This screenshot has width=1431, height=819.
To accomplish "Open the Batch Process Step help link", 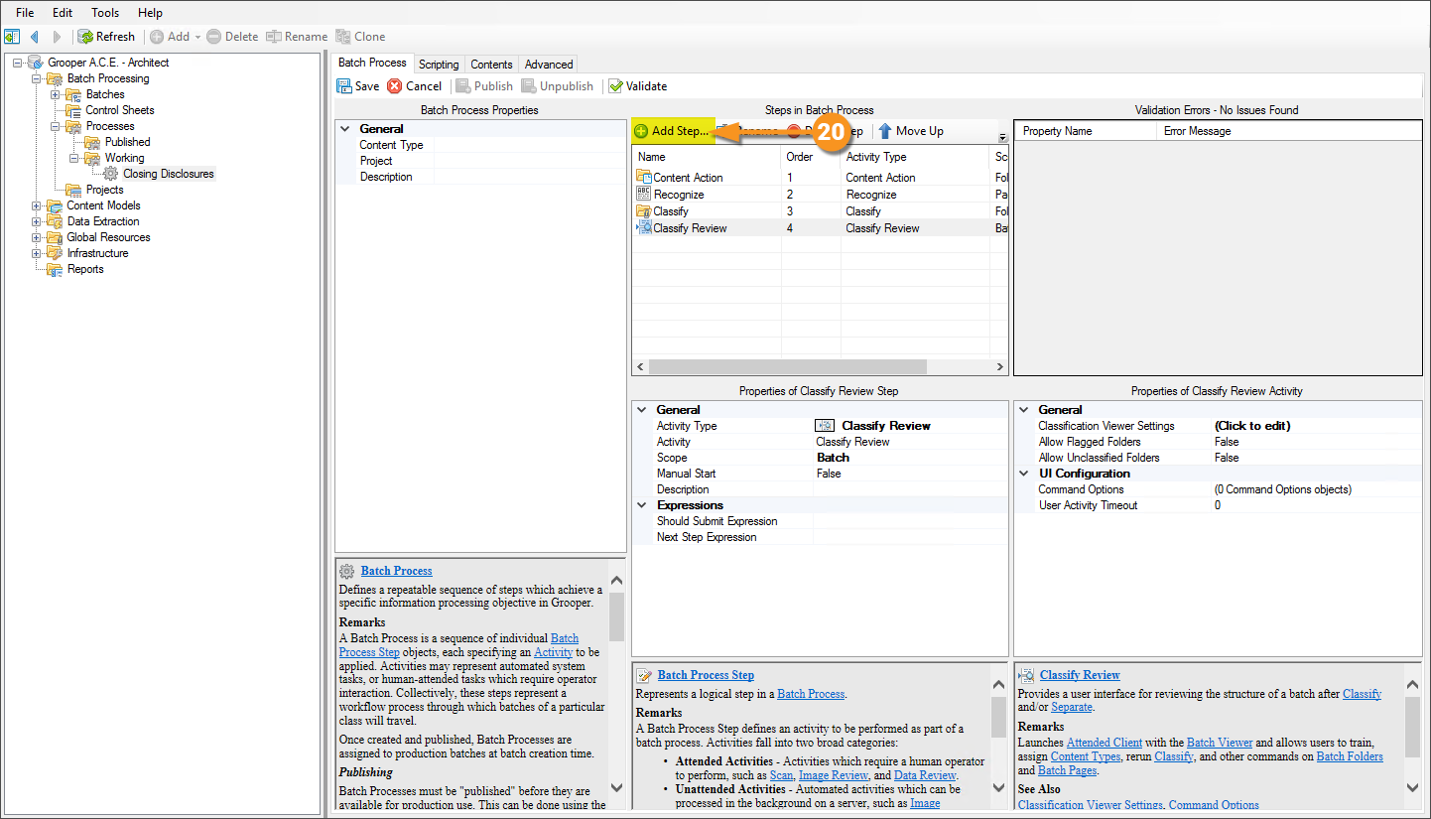I will (x=705, y=675).
